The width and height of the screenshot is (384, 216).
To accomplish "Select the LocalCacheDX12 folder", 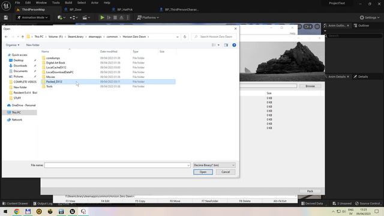I will click(56, 67).
